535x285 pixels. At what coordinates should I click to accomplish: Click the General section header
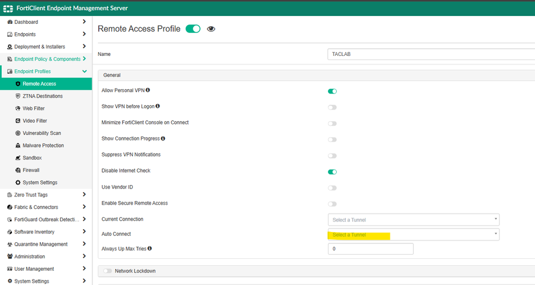pos(317,75)
